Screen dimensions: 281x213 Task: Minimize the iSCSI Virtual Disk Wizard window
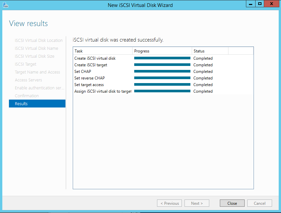coord(251,4)
